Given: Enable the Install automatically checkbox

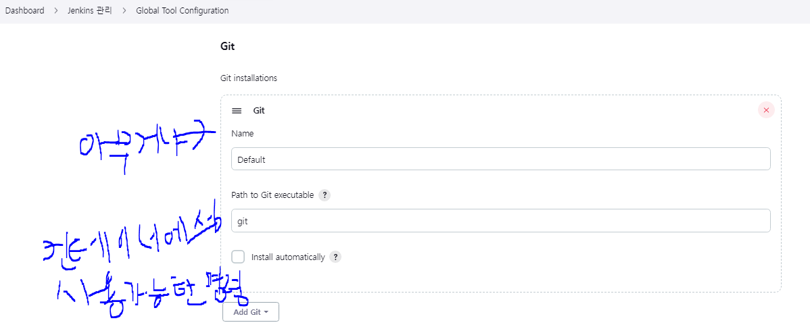Looking at the screenshot, I should click(x=238, y=257).
